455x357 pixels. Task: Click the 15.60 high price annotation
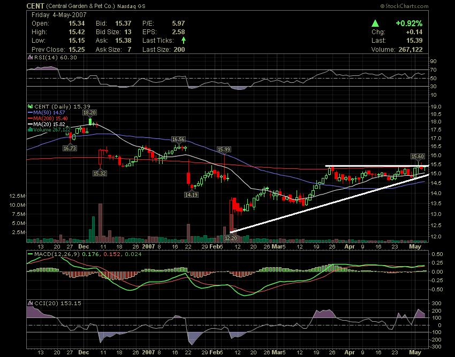(418, 156)
